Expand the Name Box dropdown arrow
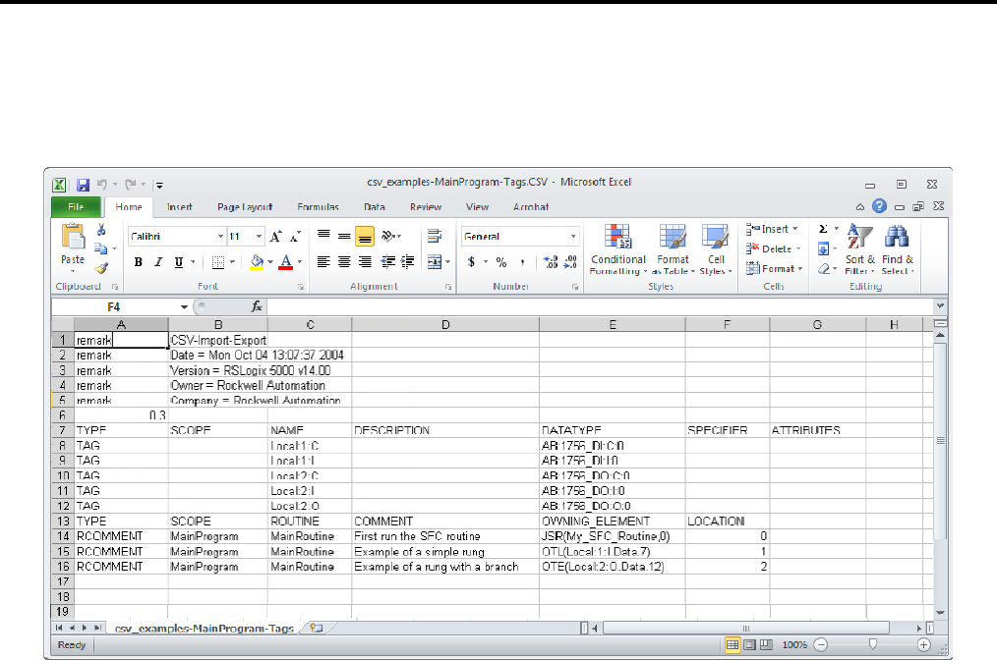 tap(184, 306)
